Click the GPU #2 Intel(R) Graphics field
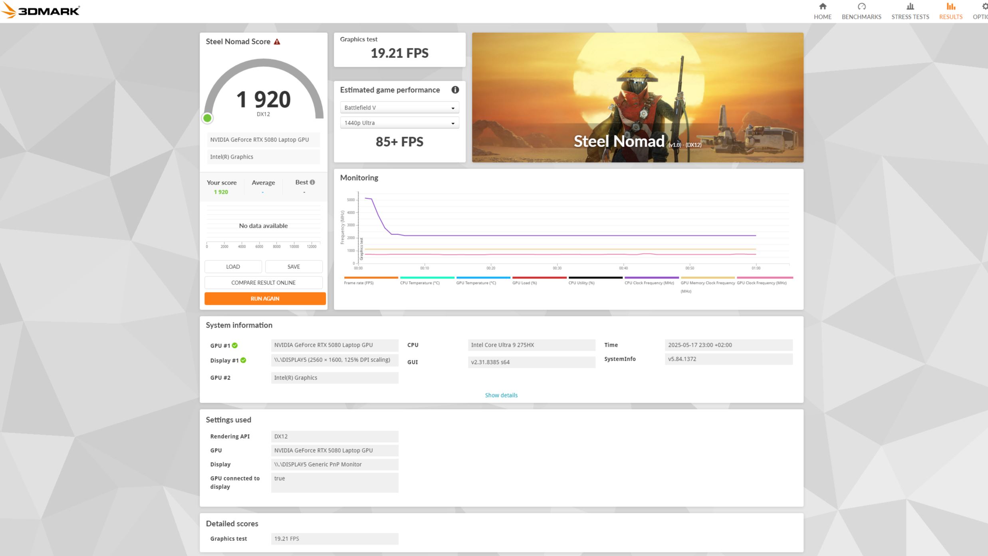The width and height of the screenshot is (988, 556). [335, 378]
